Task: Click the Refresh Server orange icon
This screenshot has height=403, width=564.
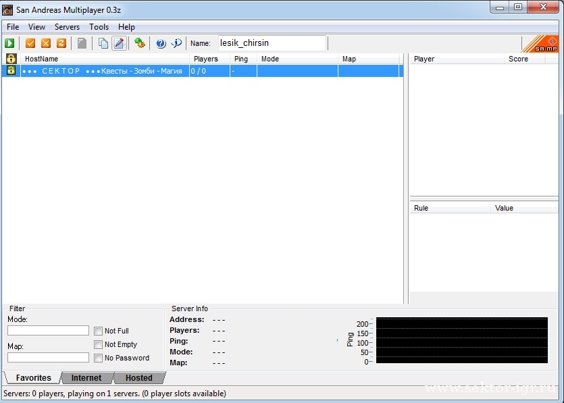Action: (61, 43)
